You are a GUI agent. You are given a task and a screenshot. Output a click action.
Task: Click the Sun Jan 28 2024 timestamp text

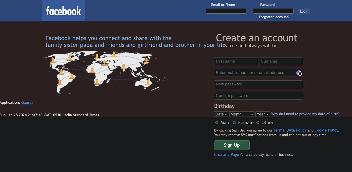point(49,115)
